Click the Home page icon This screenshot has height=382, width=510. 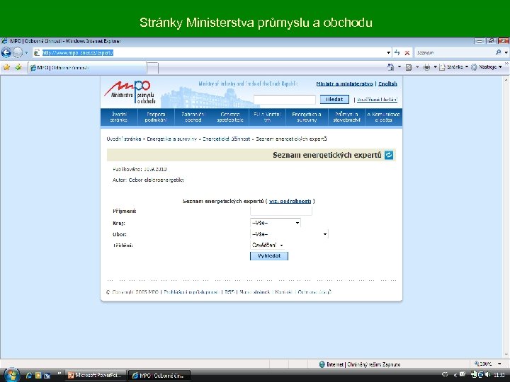coord(390,67)
